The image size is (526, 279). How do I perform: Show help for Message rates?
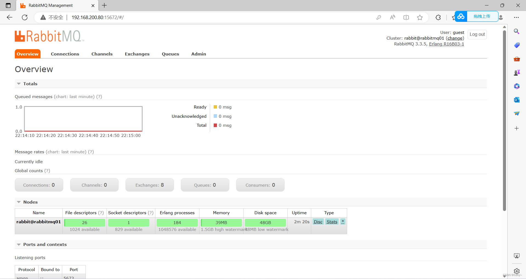click(x=91, y=152)
